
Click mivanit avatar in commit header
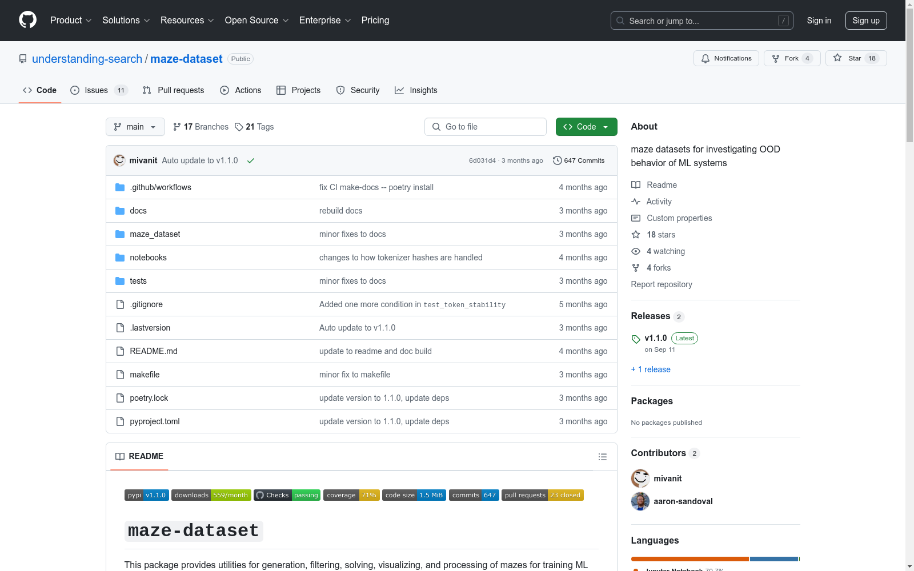point(119,160)
